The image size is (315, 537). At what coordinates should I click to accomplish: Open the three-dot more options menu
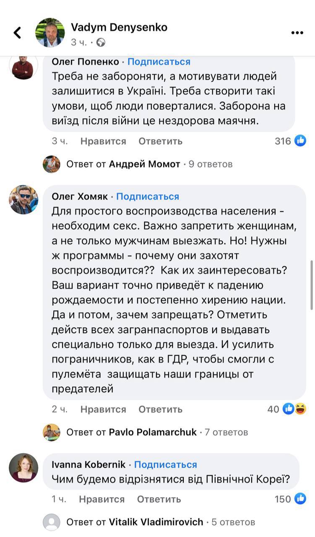coord(297,33)
